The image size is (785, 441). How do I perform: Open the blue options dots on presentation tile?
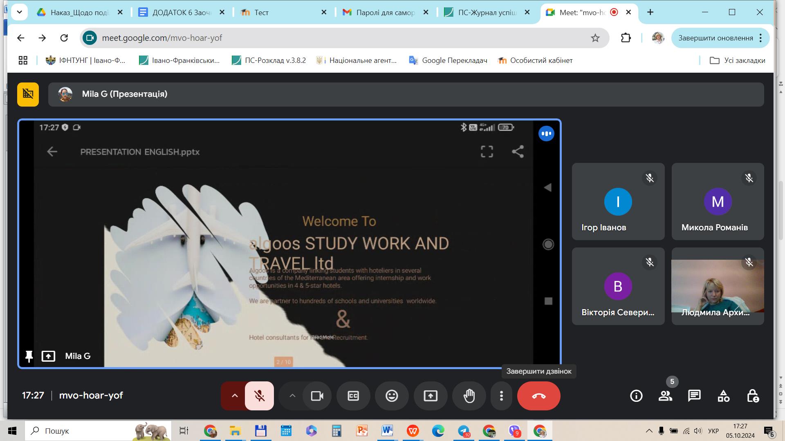pos(546,134)
